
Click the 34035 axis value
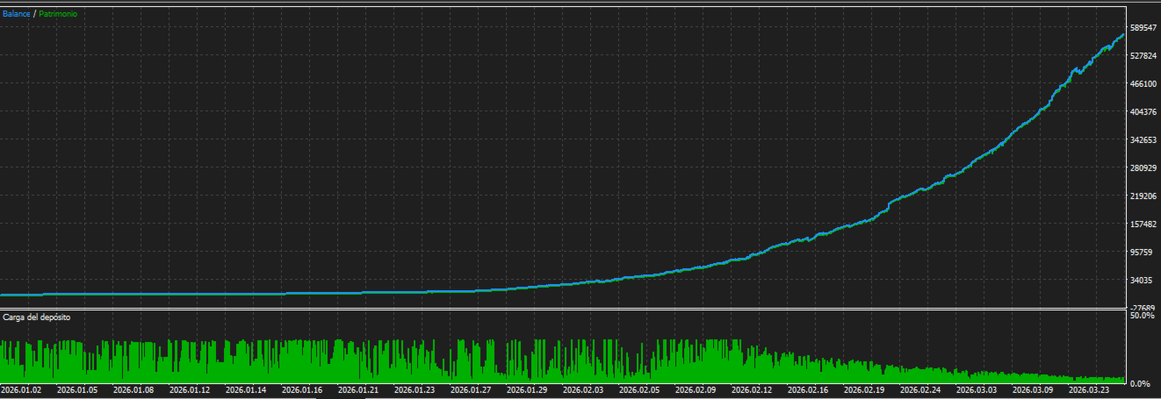click(x=1142, y=281)
